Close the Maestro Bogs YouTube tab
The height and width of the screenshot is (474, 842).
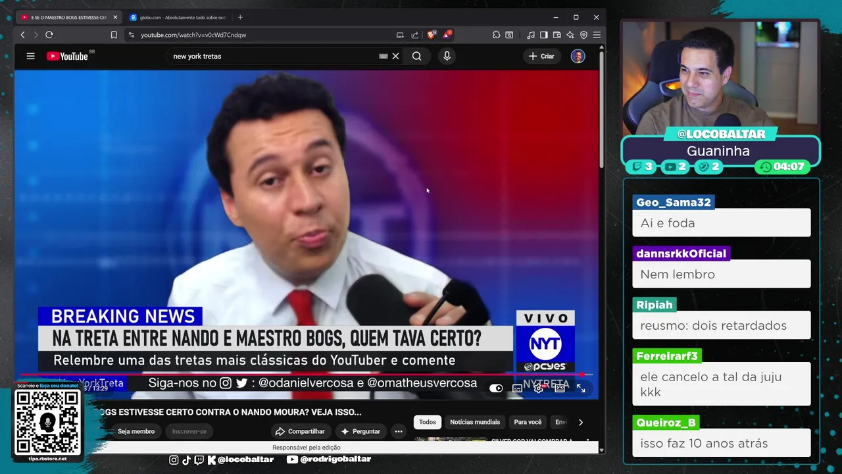115,17
